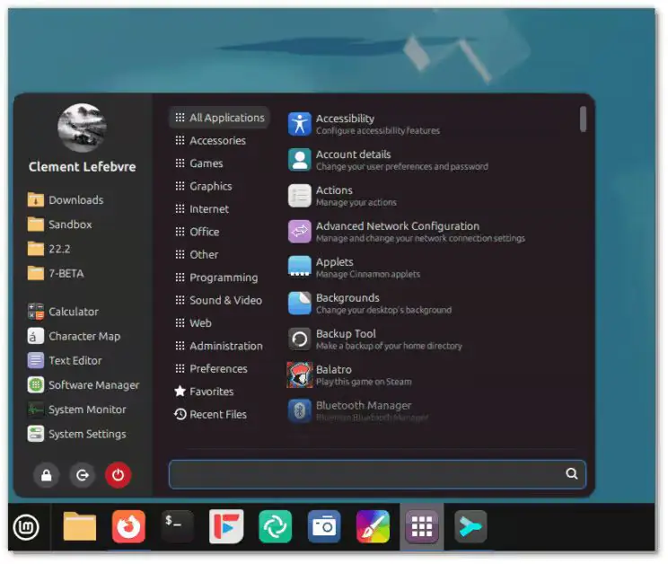Image resolution: width=668 pixels, height=564 pixels.
Task: Click the applications list scrollbar
Action: (584, 119)
